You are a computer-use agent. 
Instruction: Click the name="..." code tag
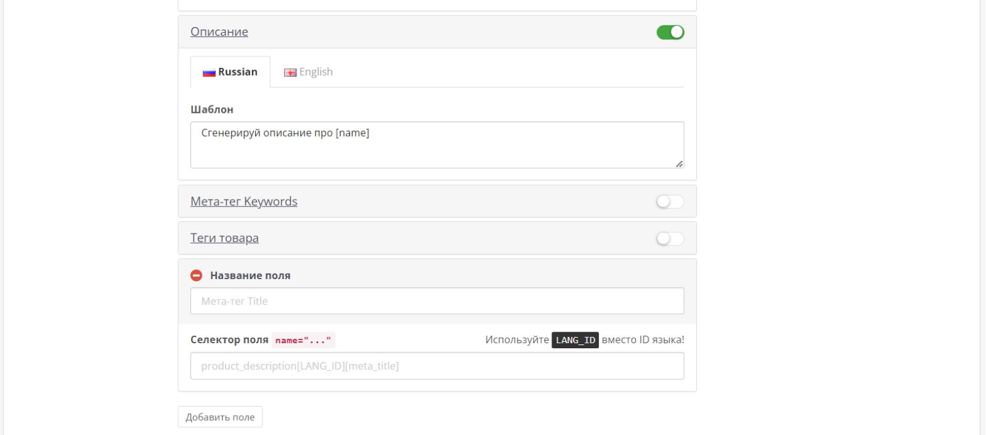pos(303,340)
